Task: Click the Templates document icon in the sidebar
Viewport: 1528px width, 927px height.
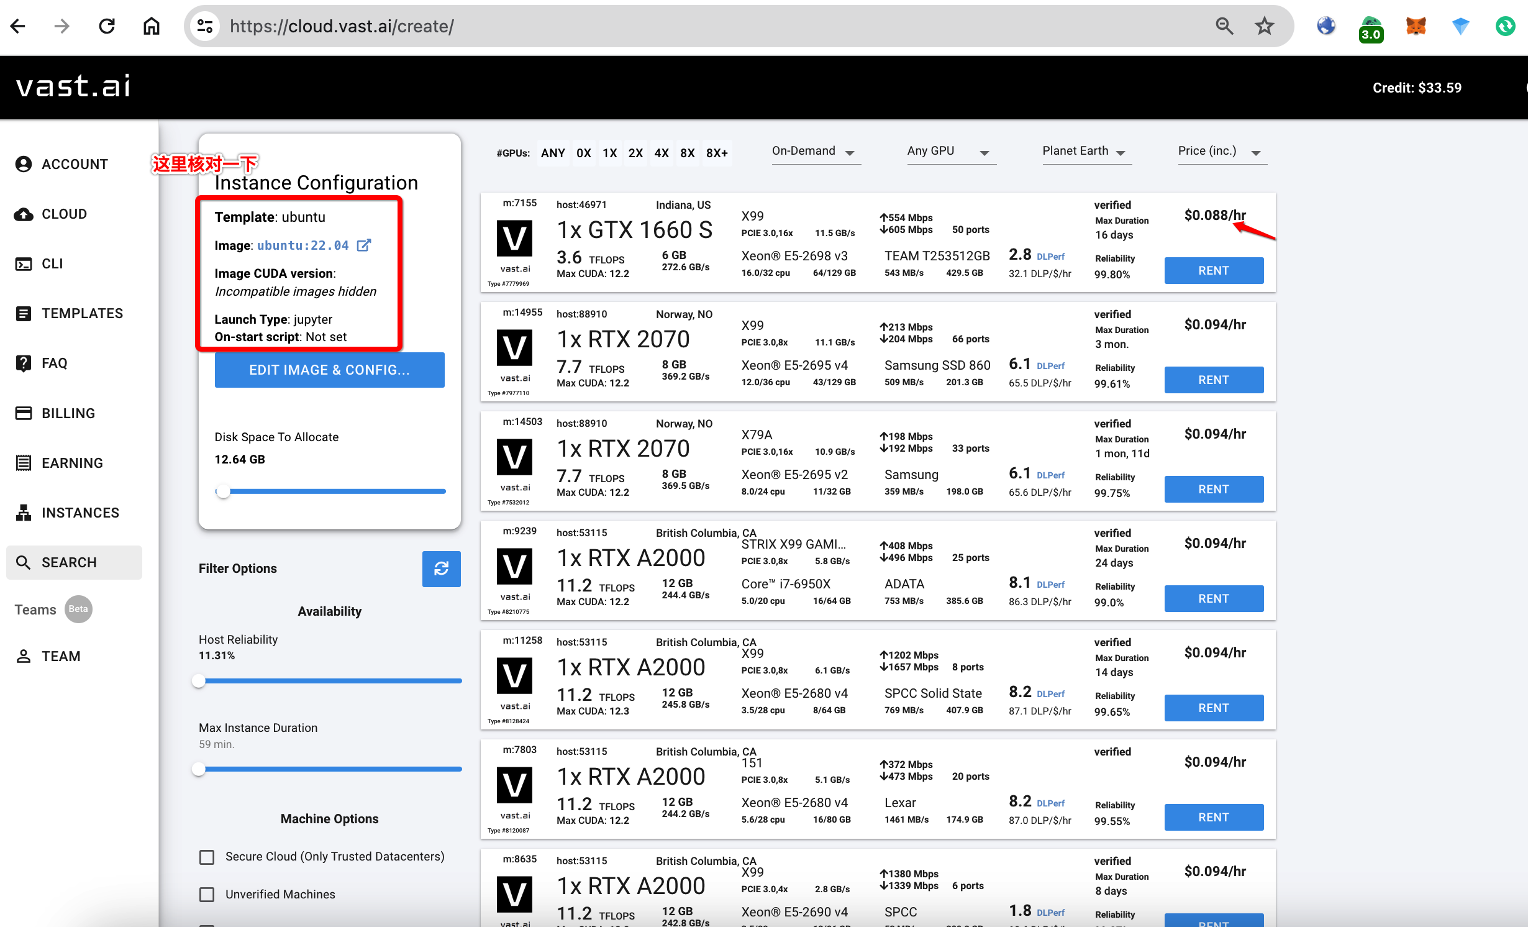Action: click(24, 314)
